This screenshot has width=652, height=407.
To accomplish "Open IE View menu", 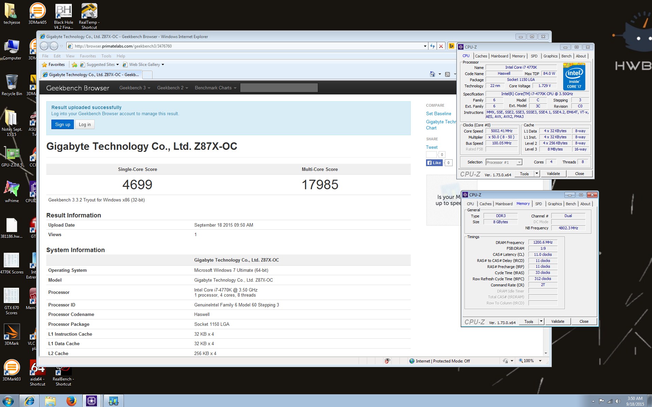I will coord(70,56).
